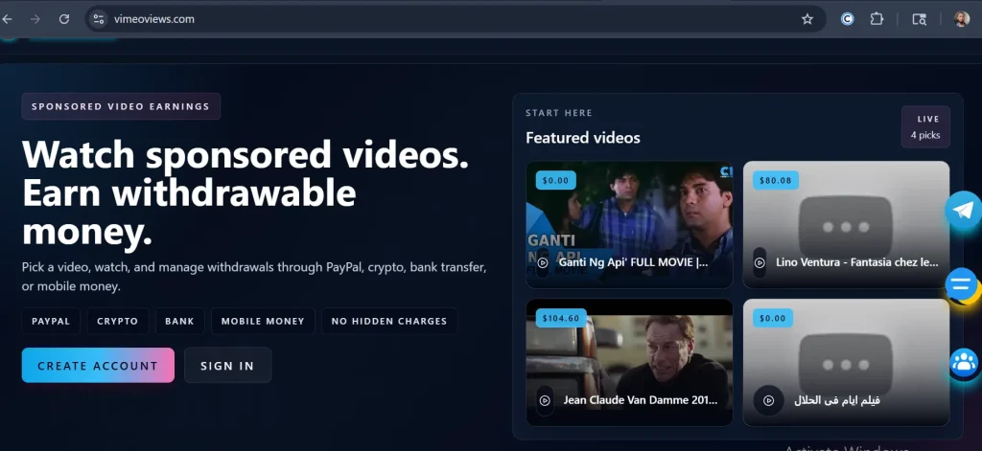Click the Lino Ventura - Fantasia chez title
This screenshot has width=982, height=451.
856,262
